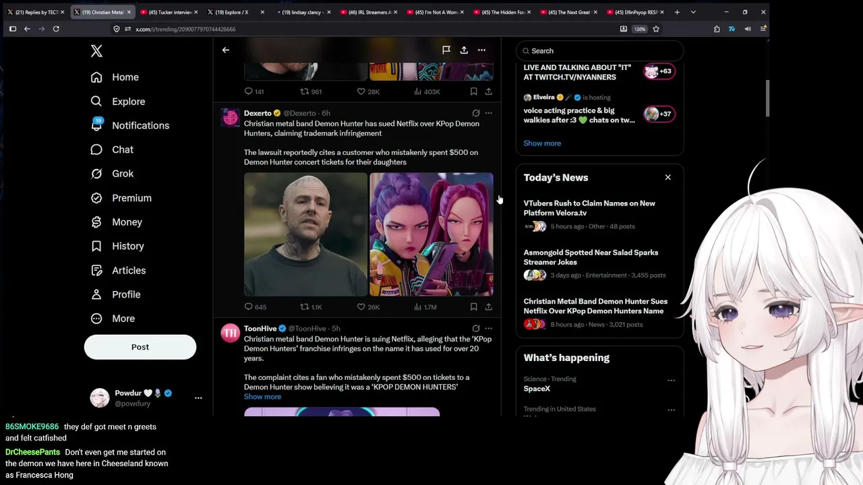Image resolution: width=863 pixels, height=485 pixels.
Task: Open the VTubers Rush to Claim Names story
Action: pos(599,215)
